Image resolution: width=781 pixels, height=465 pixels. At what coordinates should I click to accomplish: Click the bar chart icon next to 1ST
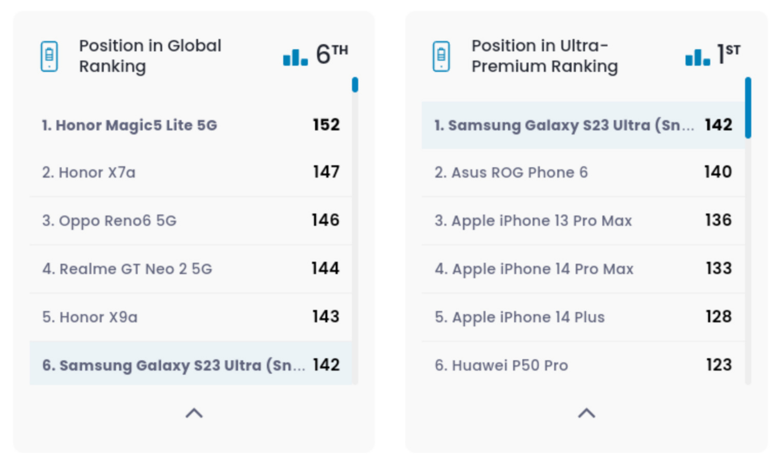click(x=697, y=57)
